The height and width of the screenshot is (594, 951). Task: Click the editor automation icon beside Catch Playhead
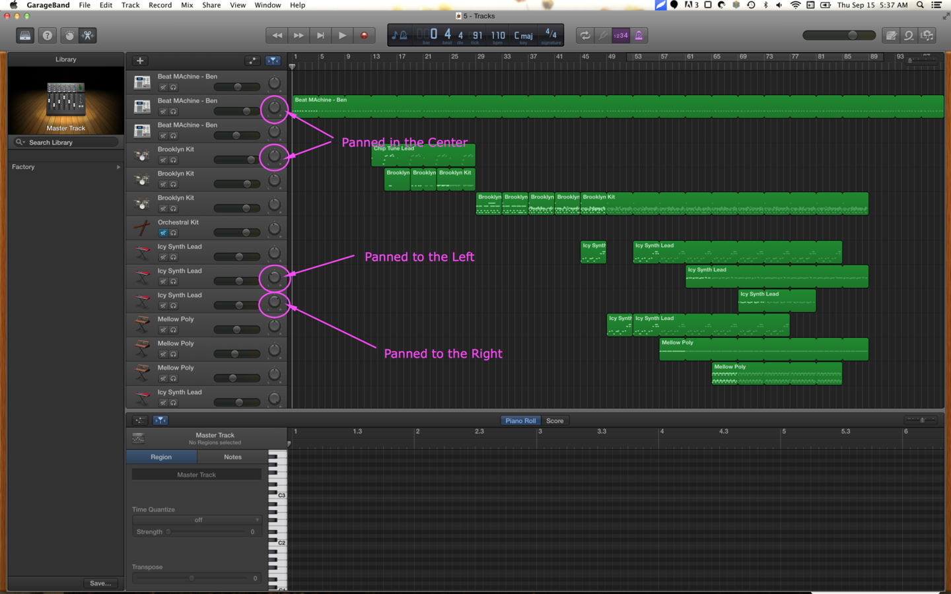140,420
